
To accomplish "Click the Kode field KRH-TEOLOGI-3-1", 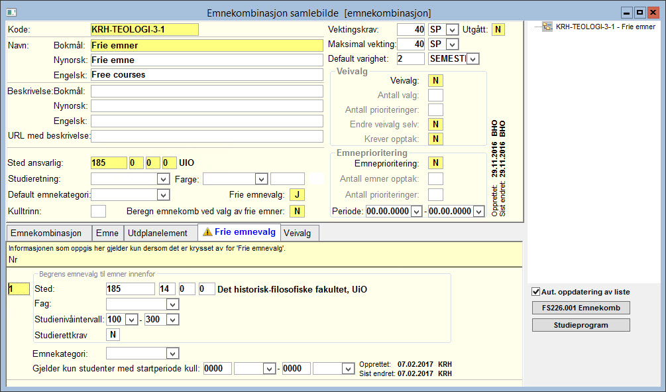I will 144,30.
